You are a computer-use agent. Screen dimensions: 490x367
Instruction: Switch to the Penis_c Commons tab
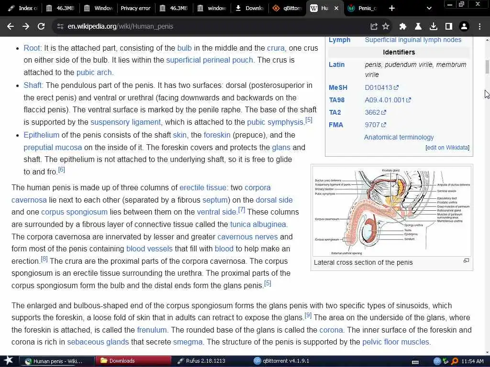tap(363, 8)
